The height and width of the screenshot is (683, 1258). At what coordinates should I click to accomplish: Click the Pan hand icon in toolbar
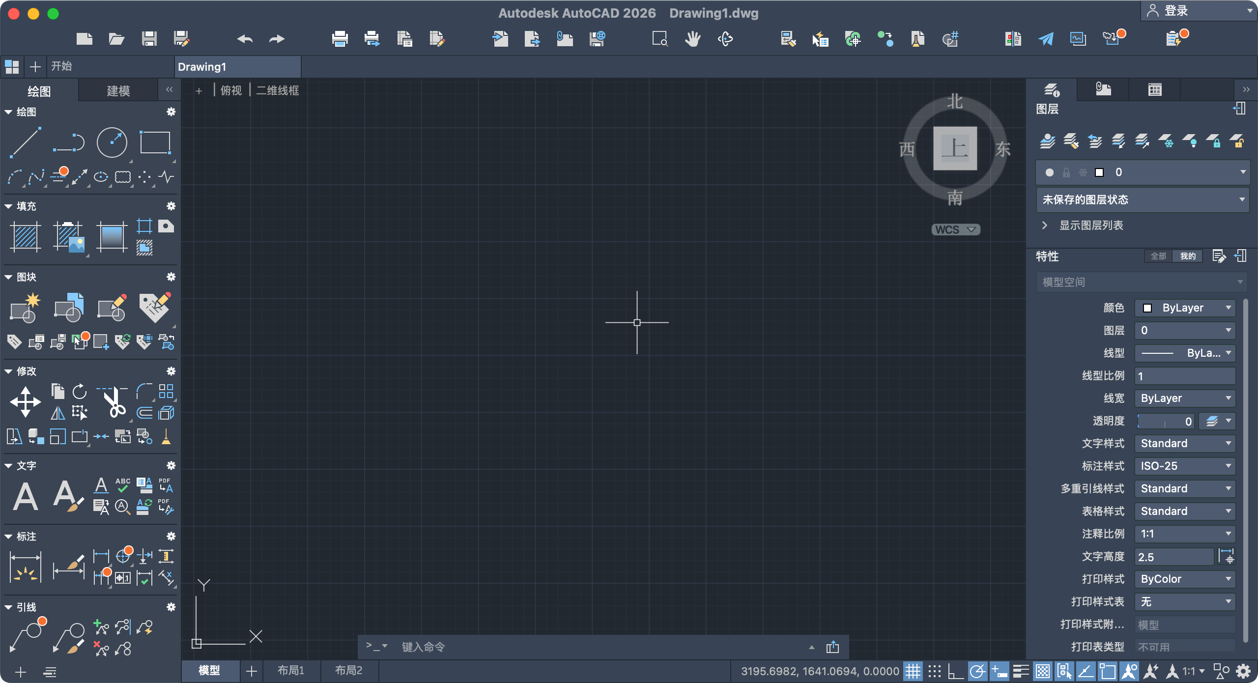click(692, 39)
